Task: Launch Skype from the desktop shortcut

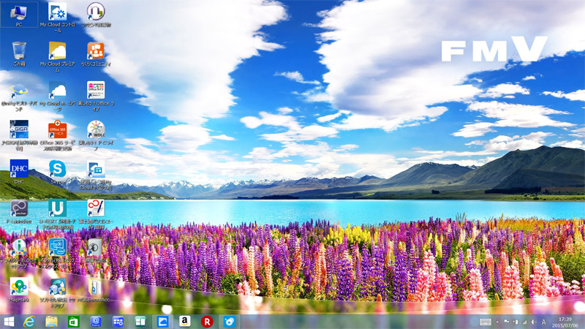Action: (x=57, y=169)
